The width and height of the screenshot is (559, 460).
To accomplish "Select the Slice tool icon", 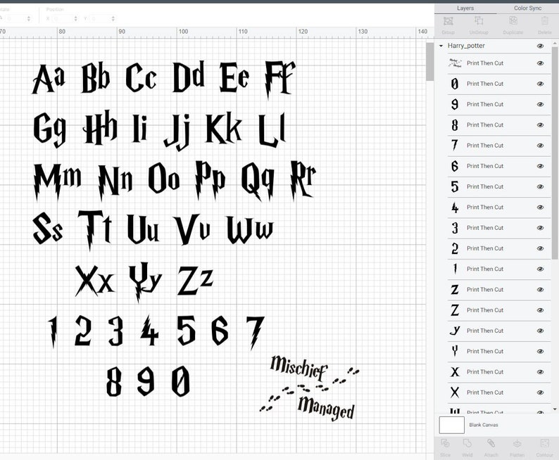I will point(445,443).
